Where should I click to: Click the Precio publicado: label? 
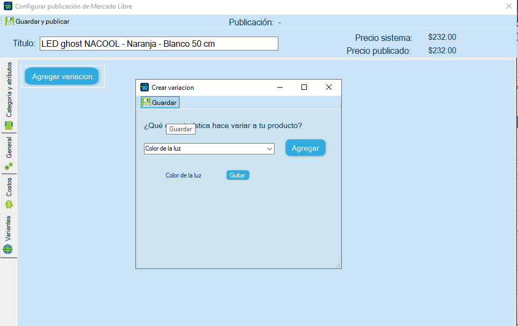click(x=379, y=51)
